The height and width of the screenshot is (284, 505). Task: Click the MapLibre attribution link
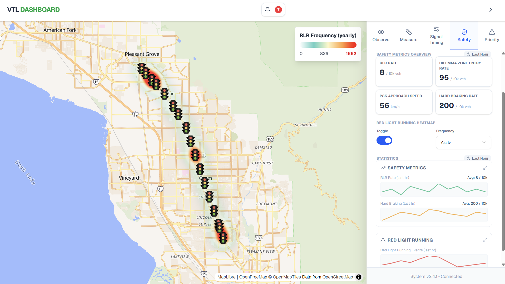(x=226, y=277)
